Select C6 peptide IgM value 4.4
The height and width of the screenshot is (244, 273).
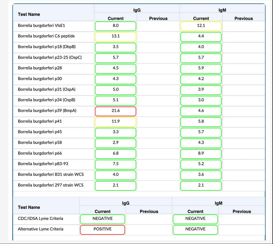tap(201, 37)
